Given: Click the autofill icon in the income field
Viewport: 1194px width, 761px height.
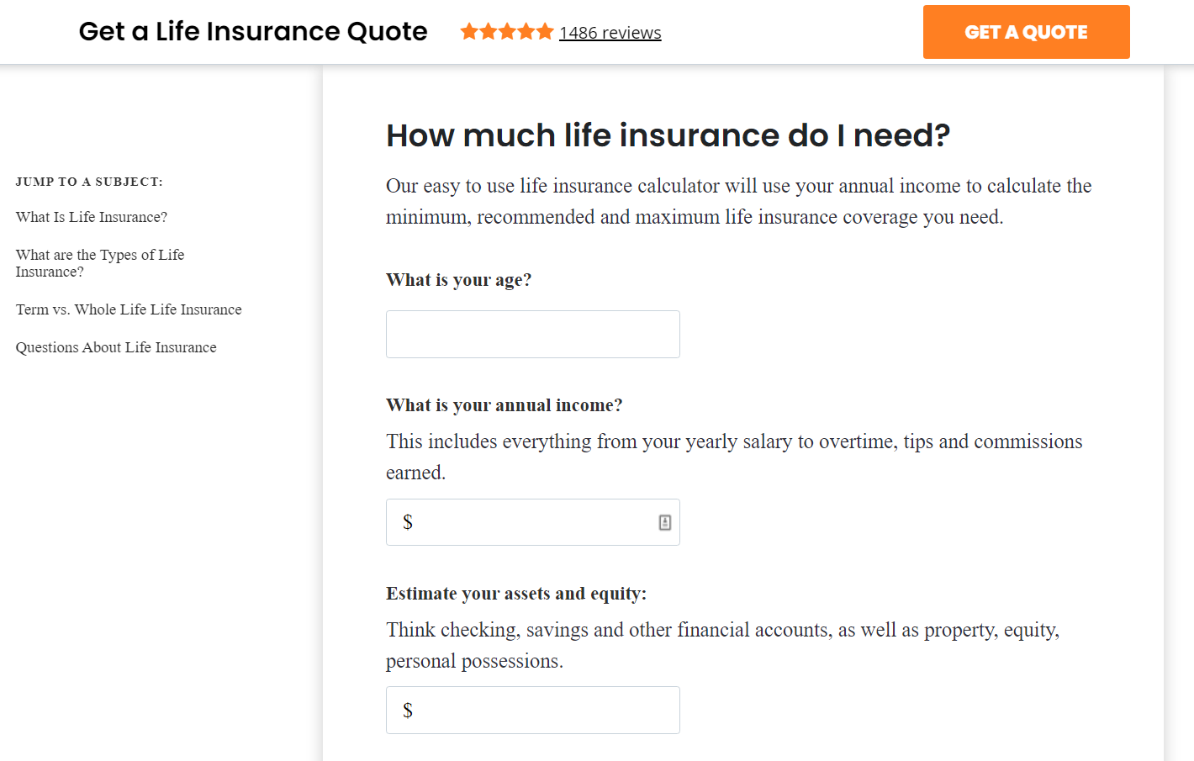Looking at the screenshot, I should tap(665, 523).
